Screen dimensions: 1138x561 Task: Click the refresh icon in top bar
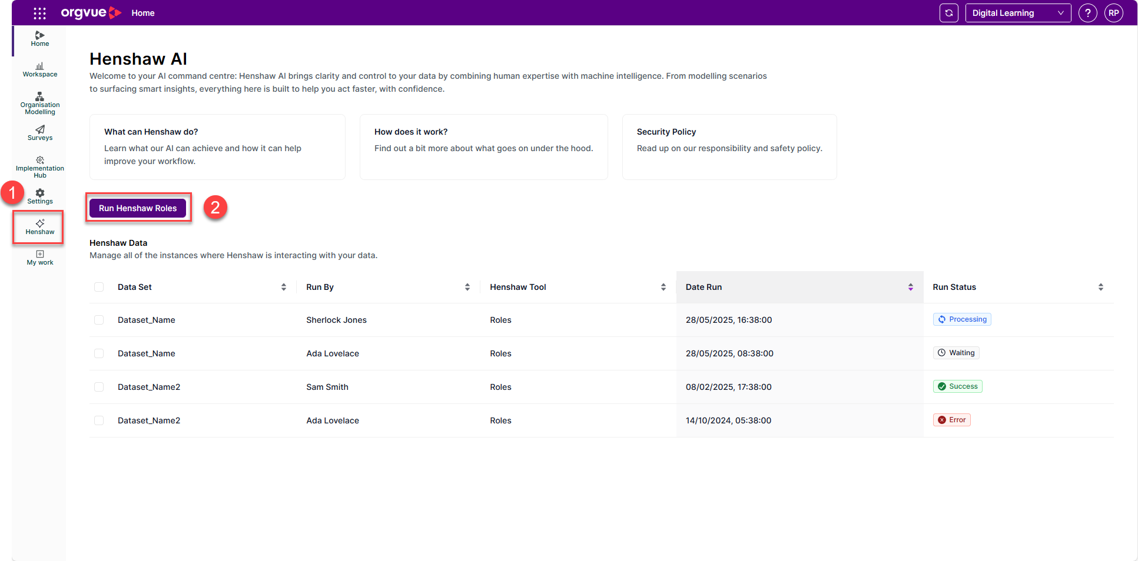[949, 13]
